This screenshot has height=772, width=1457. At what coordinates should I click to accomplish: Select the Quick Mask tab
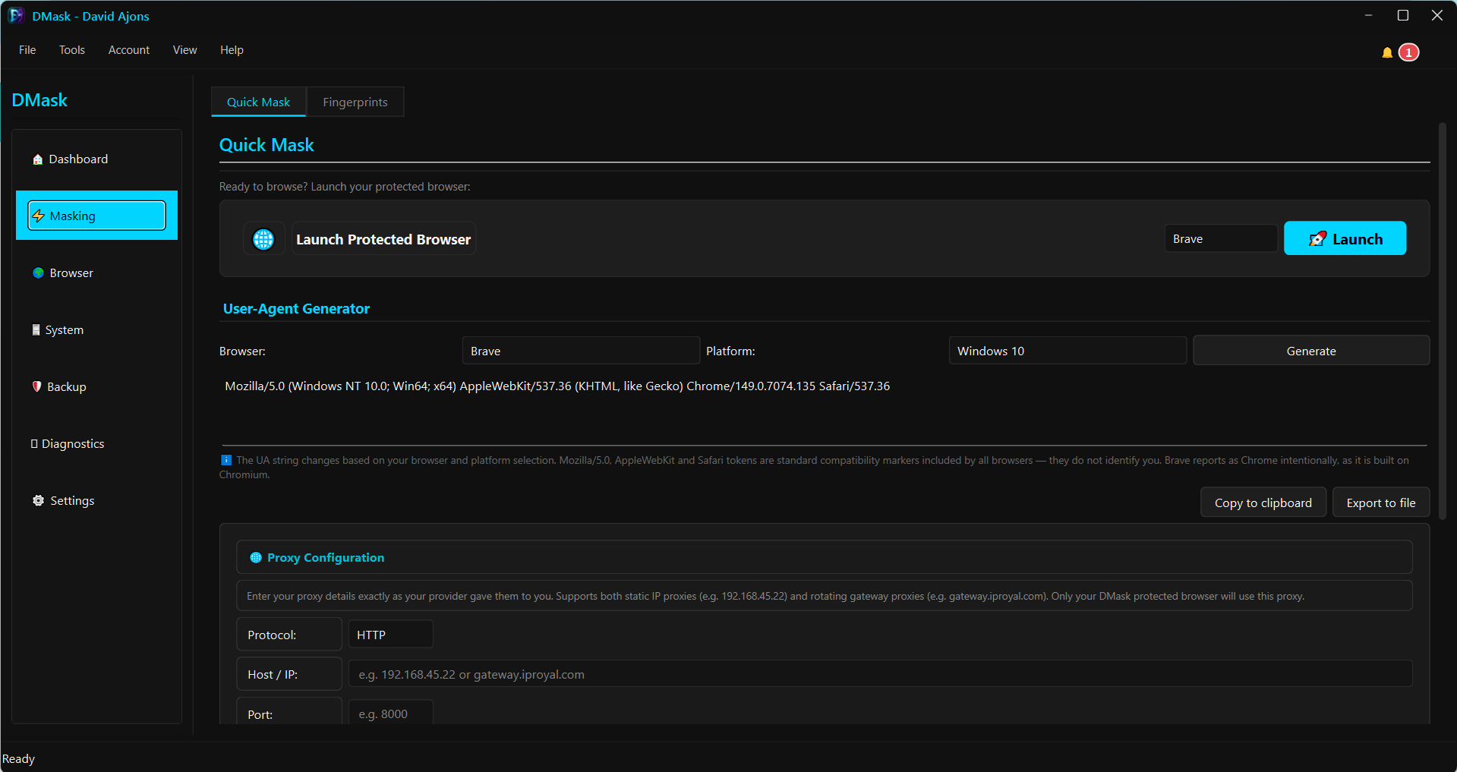coord(258,102)
